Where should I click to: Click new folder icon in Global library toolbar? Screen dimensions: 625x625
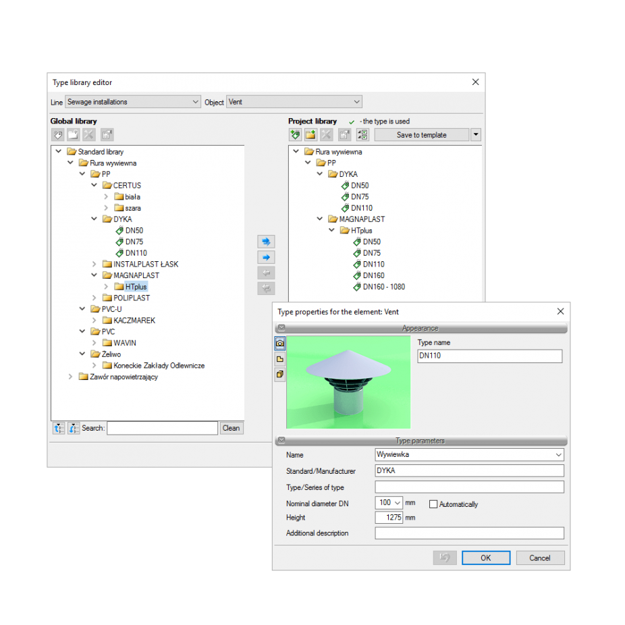(x=73, y=135)
